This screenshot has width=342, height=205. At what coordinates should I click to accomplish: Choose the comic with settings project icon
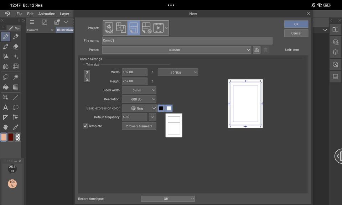point(146,28)
